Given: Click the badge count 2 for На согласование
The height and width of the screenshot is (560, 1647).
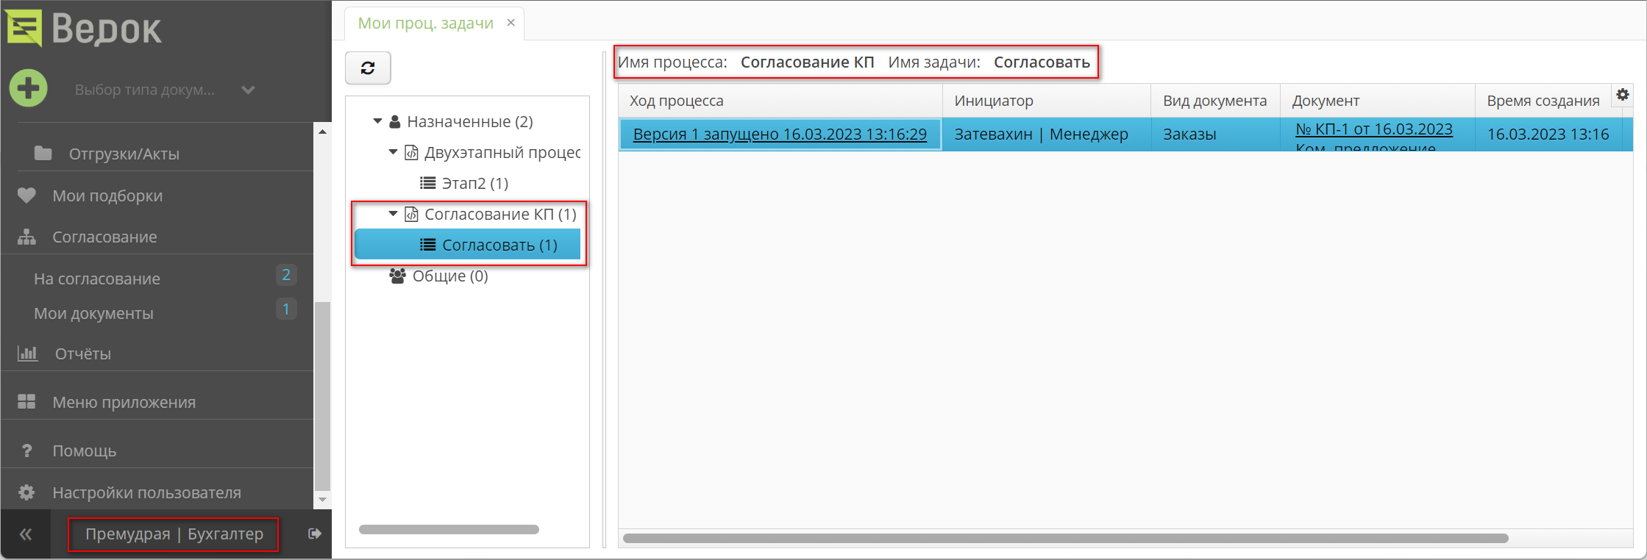Looking at the screenshot, I should click(x=286, y=275).
